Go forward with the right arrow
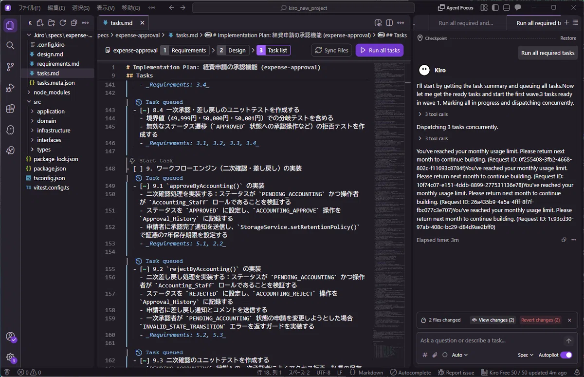Viewport: 584px width, 377px height. (183, 7)
